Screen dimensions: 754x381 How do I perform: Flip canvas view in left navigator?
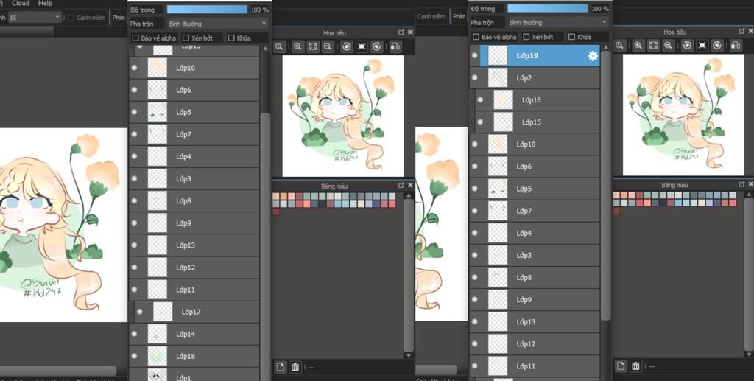point(395,46)
